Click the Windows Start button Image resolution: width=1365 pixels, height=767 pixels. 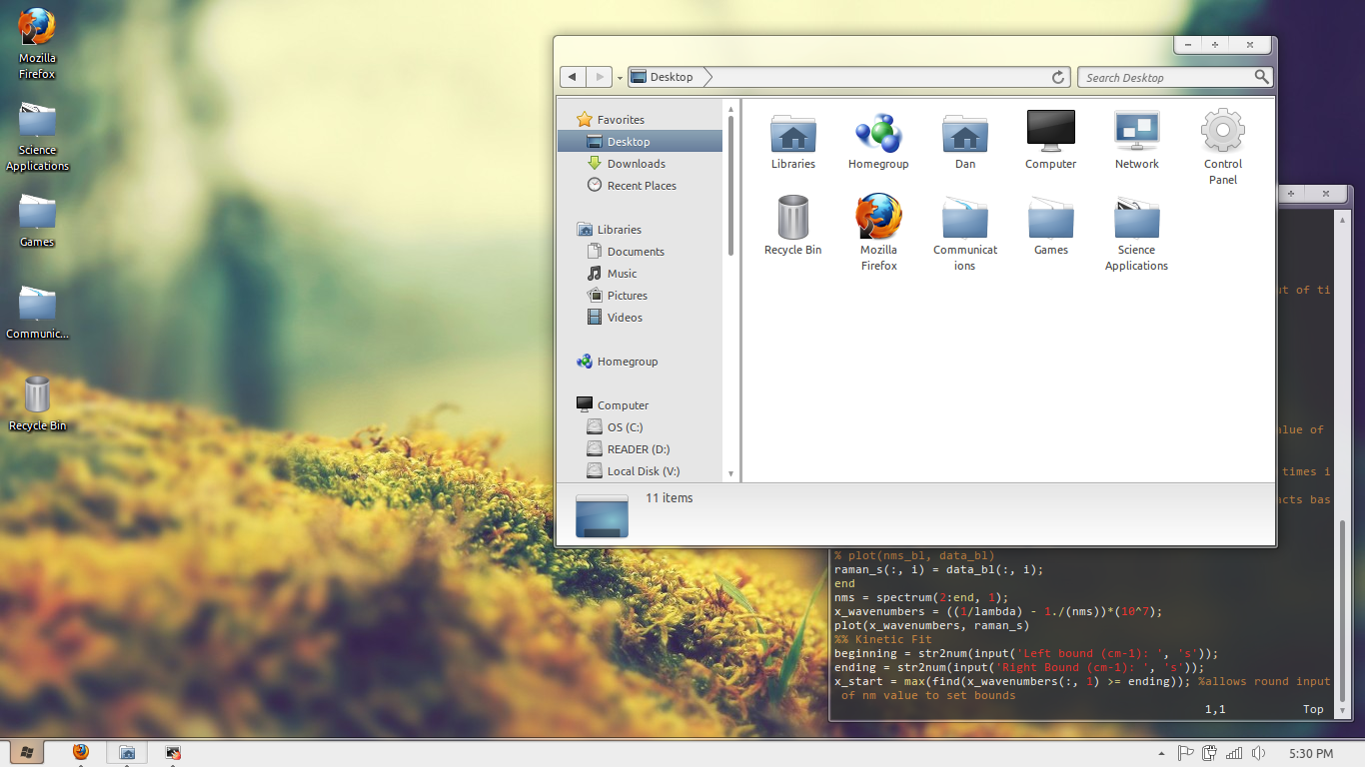(x=27, y=752)
